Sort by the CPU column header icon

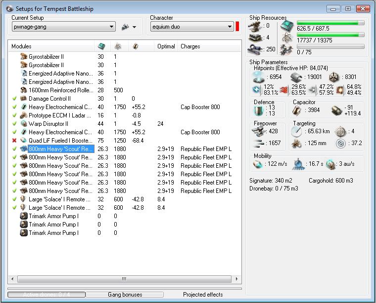coord(102,46)
